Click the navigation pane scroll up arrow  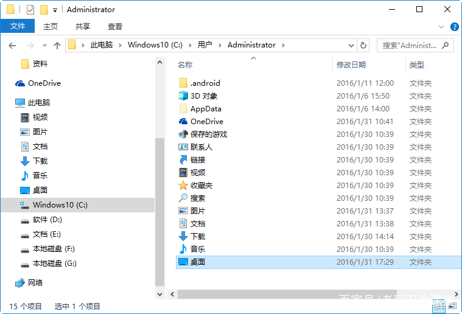159,62
